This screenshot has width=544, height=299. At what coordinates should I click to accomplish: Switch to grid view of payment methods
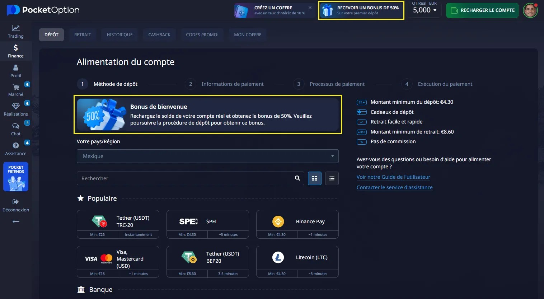315,178
